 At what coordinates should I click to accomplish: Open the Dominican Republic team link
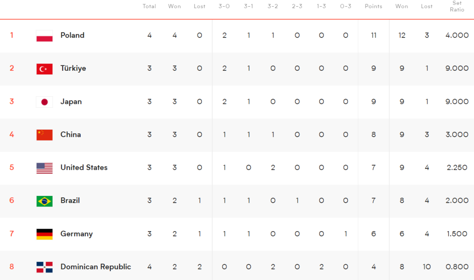pyautogui.click(x=96, y=267)
